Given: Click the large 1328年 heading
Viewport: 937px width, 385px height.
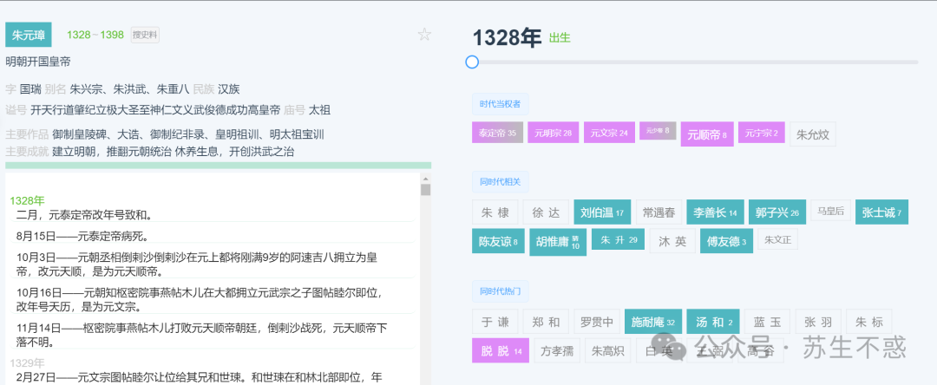Looking at the screenshot, I should click(x=507, y=37).
